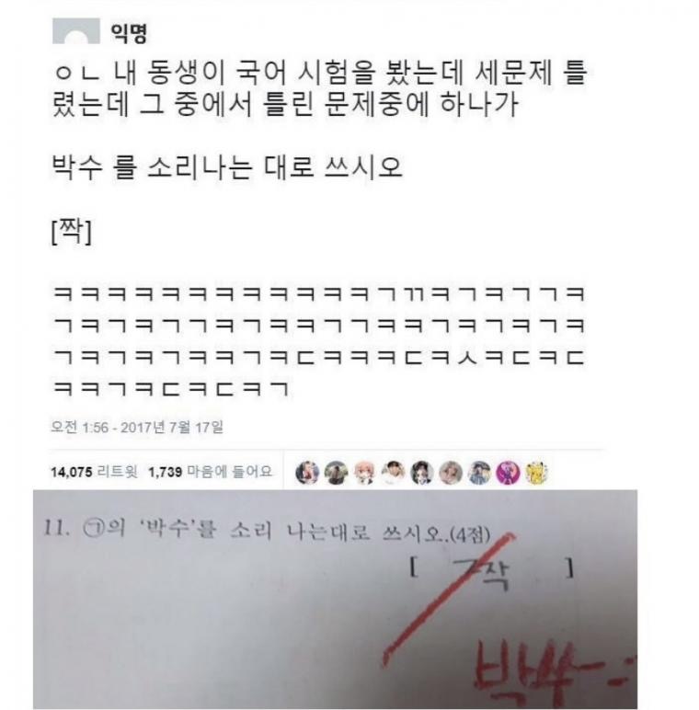Screen dimensions: 699x710
Task: View the 1,739 마음에 들어요 list
Action: (x=211, y=472)
